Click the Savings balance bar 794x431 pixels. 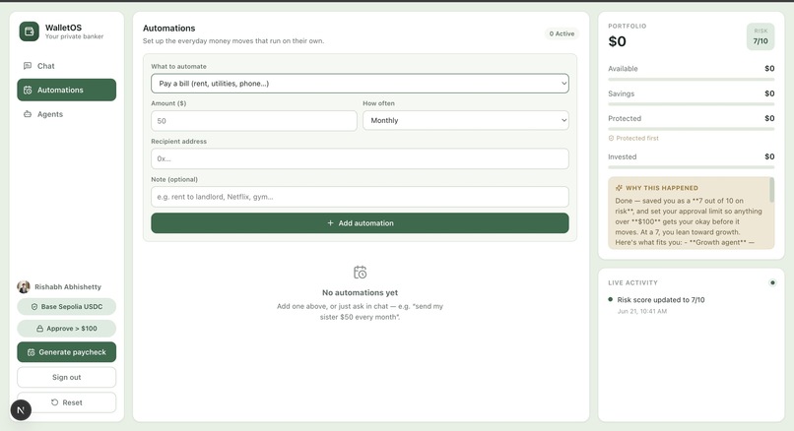pyautogui.click(x=692, y=104)
